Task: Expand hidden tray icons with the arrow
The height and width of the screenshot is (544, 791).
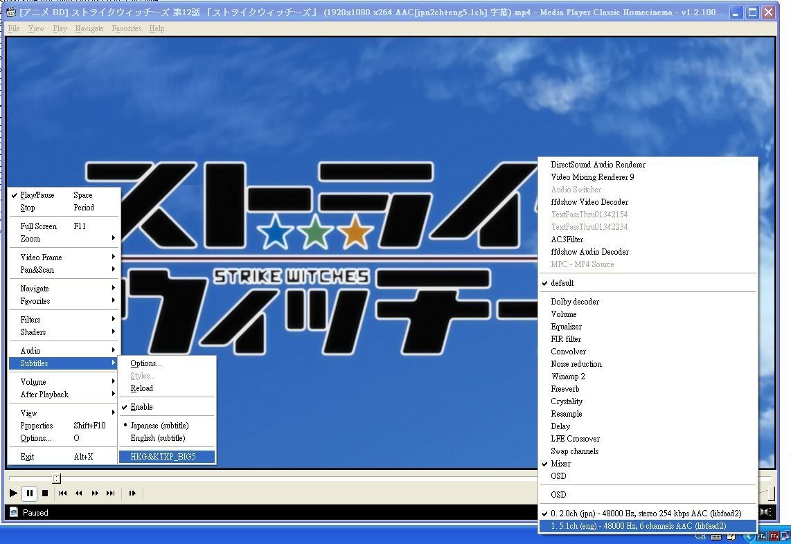Action: coord(749,536)
